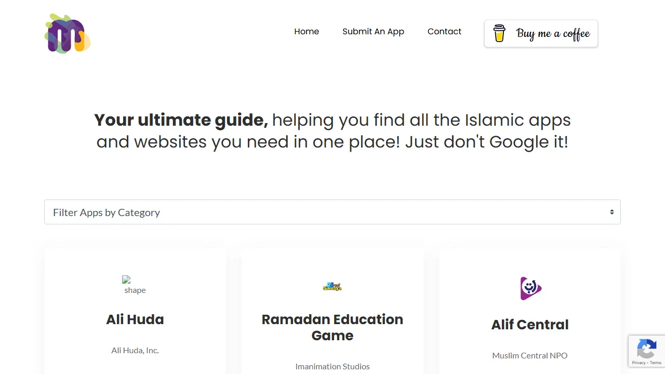The height and width of the screenshot is (374, 665).
Task: Click the Muslim Central site logo
Action: pos(67,33)
